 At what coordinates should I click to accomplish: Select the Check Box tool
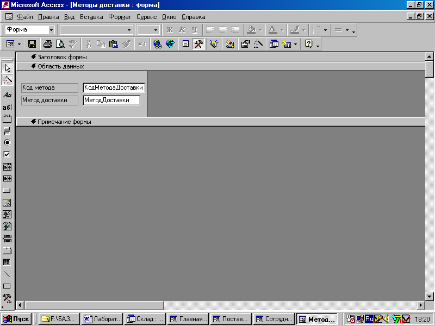pyautogui.click(x=7, y=154)
